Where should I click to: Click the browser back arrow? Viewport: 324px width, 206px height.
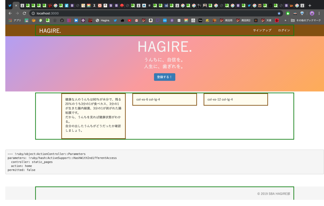(10, 13)
